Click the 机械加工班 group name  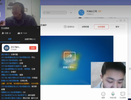92,11
